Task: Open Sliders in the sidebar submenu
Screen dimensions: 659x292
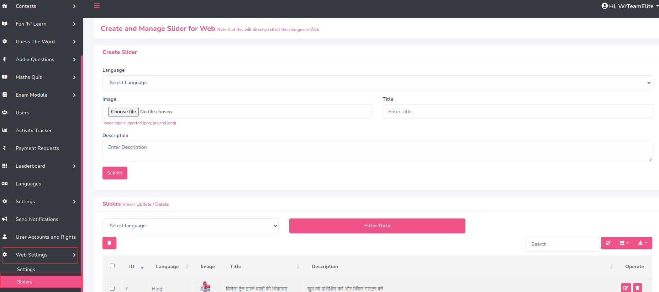Action: [x=25, y=282]
